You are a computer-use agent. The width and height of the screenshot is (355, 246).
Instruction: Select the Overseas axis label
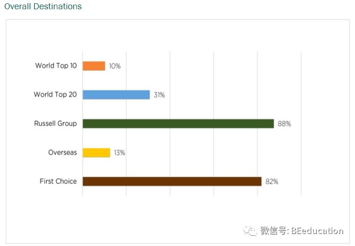tap(62, 152)
